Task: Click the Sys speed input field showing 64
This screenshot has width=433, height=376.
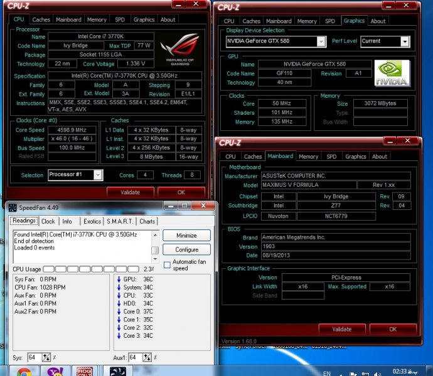Action: 35,358
